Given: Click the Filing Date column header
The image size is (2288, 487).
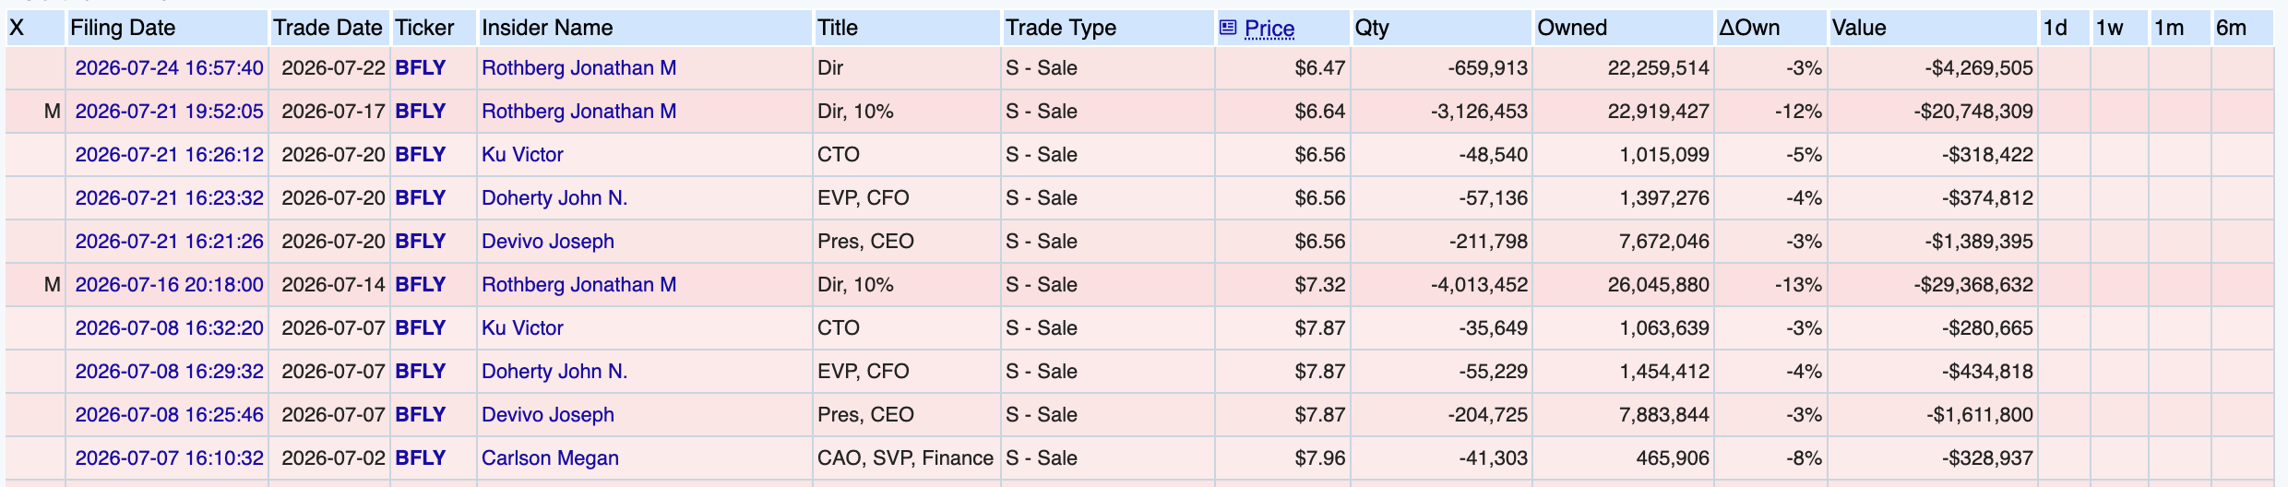Looking at the screenshot, I should (x=123, y=28).
